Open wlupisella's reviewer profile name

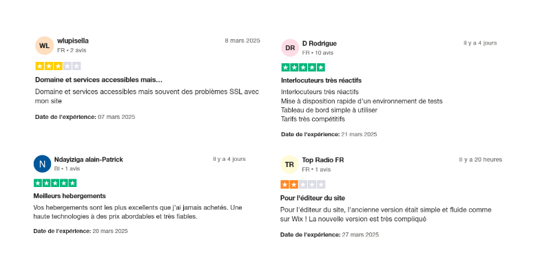tap(72, 41)
